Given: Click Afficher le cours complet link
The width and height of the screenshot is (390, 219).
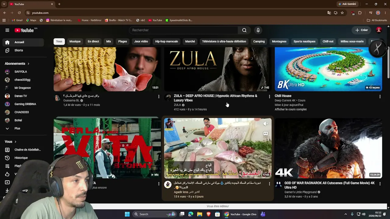Looking at the screenshot, I should click(x=291, y=109).
